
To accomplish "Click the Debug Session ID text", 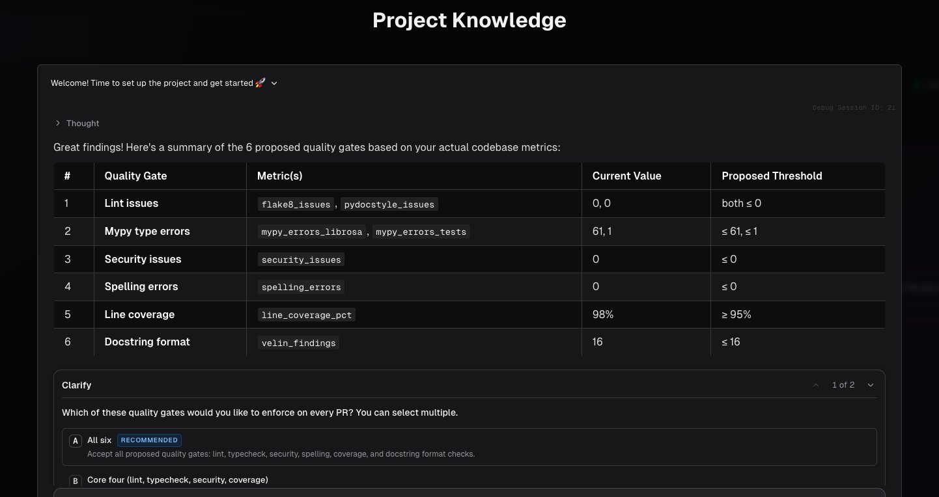I will click(x=854, y=108).
